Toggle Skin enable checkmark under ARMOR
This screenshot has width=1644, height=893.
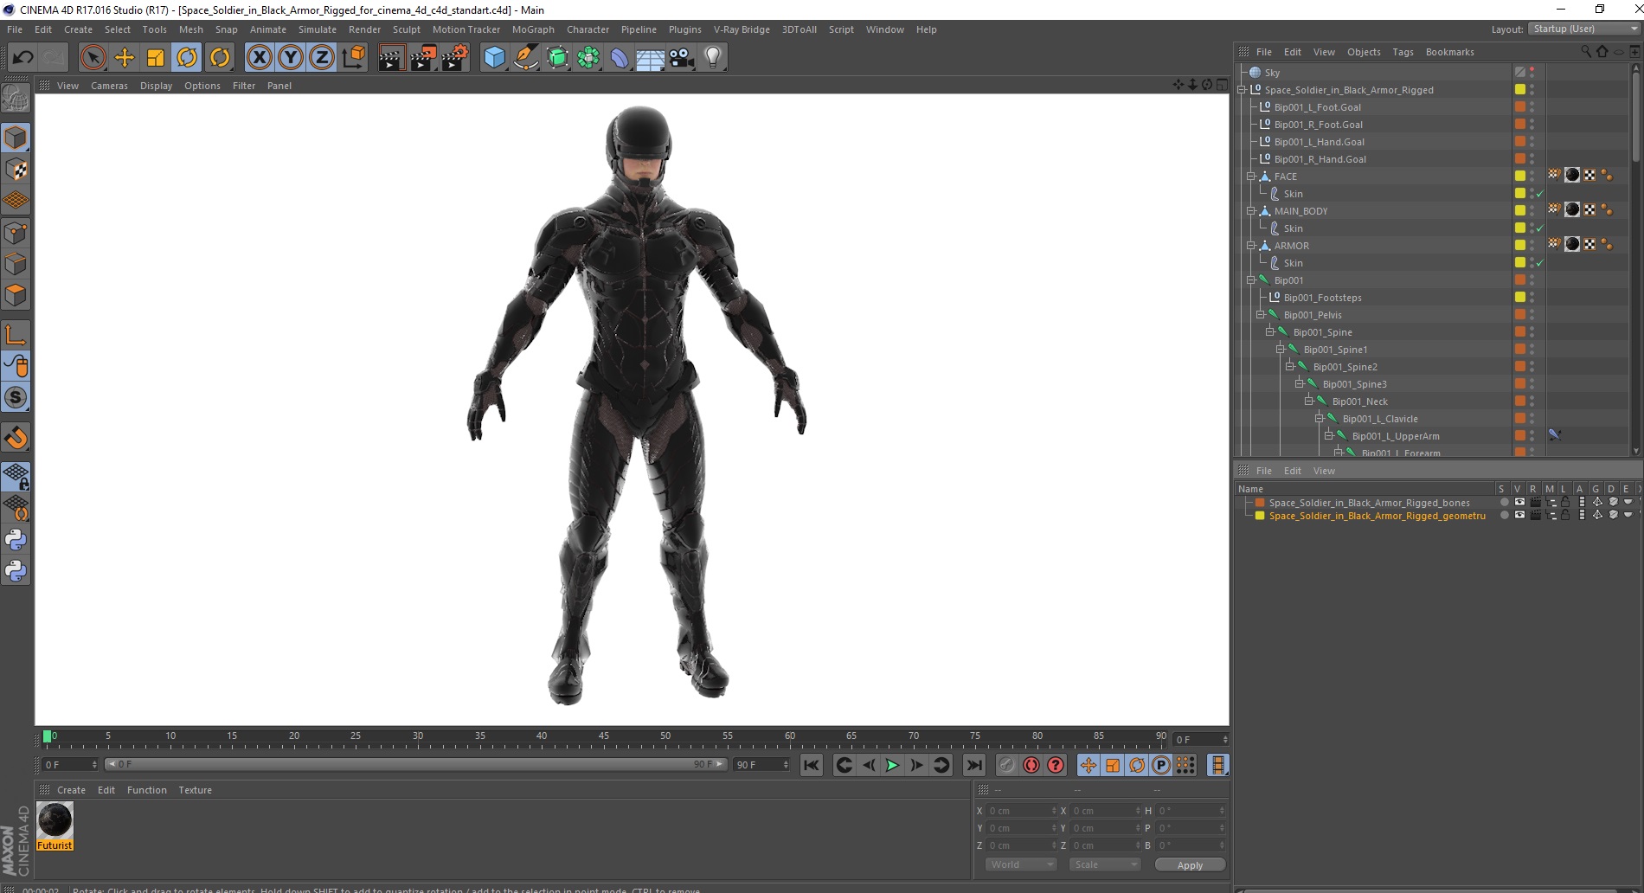[x=1540, y=263]
